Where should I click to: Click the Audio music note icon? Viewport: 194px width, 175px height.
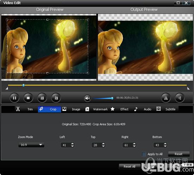click(x=136, y=109)
